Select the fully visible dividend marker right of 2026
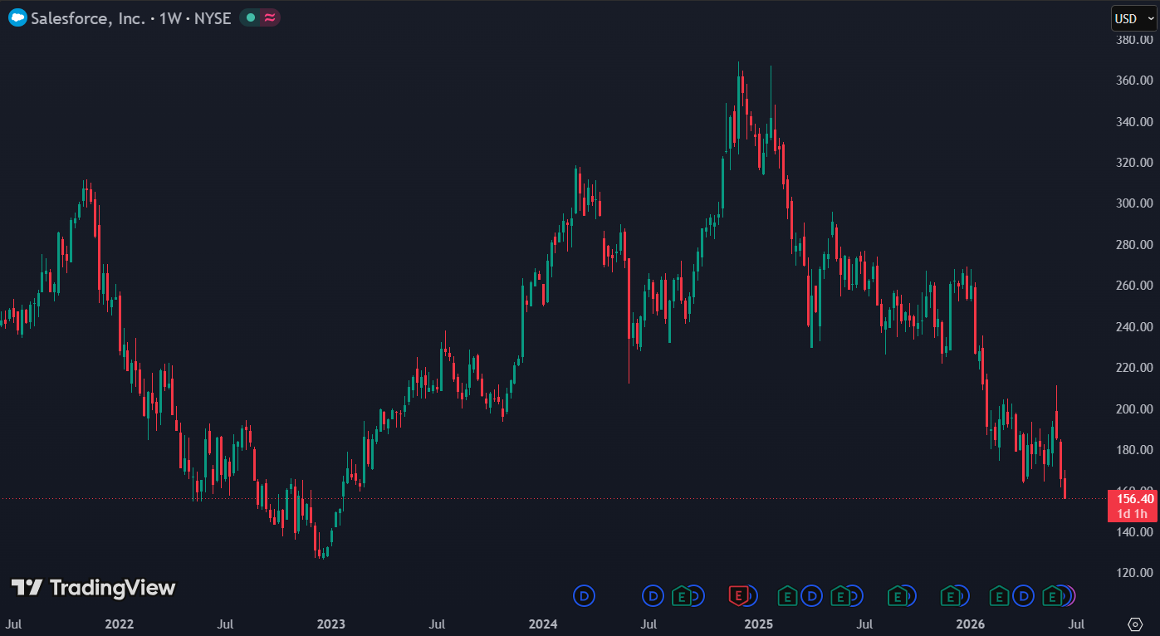Image resolution: width=1160 pixels, height=636 pixels. pos(1023,595)
